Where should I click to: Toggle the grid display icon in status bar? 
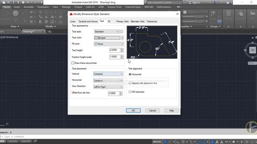(x=165, y=142)
